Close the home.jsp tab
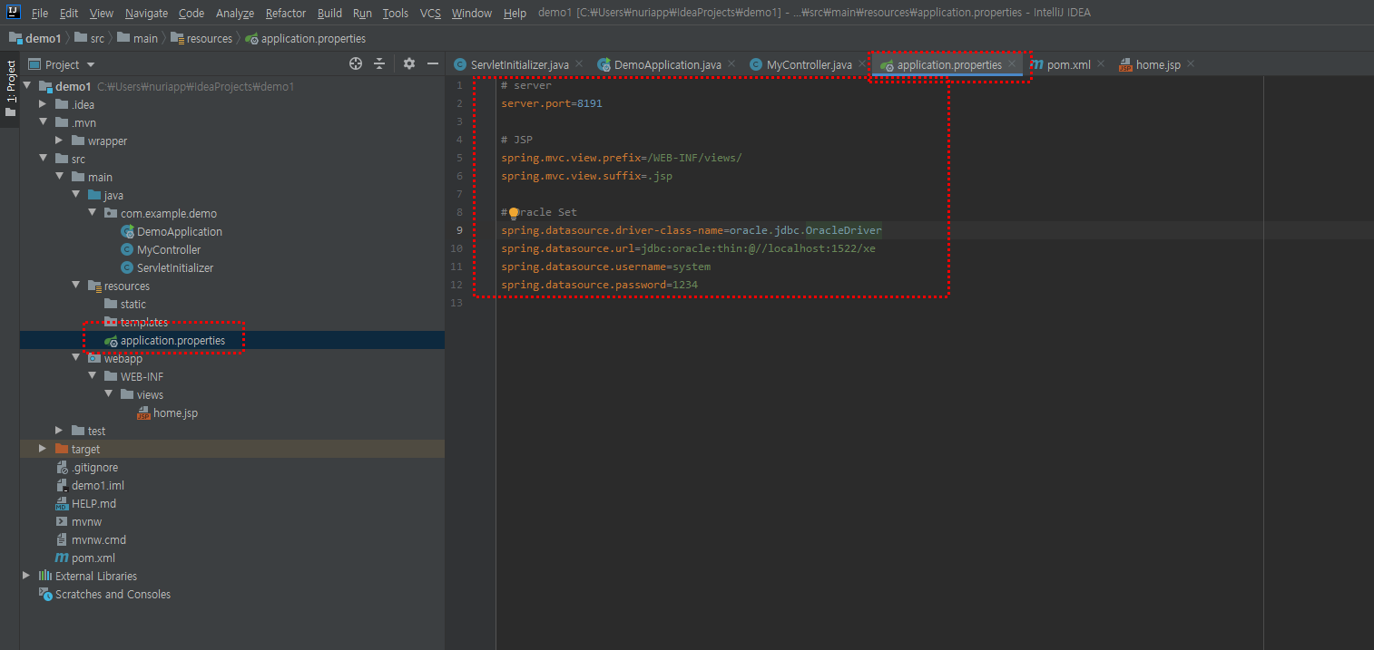 [1190, 64]
